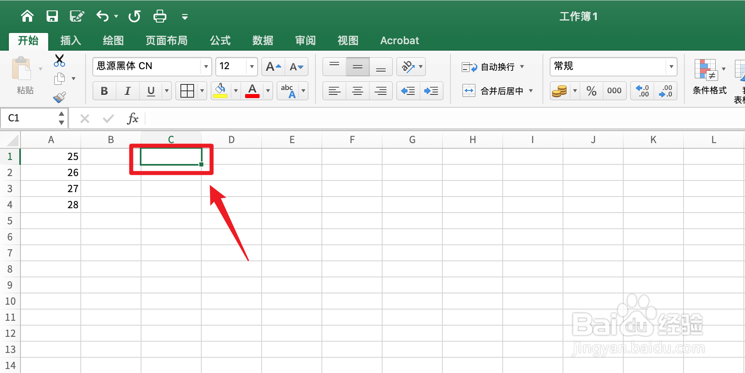The width and height of the screenshot is (745, 373).
Task: Click the phonetic guide abc icon
Action: point(288,91)
